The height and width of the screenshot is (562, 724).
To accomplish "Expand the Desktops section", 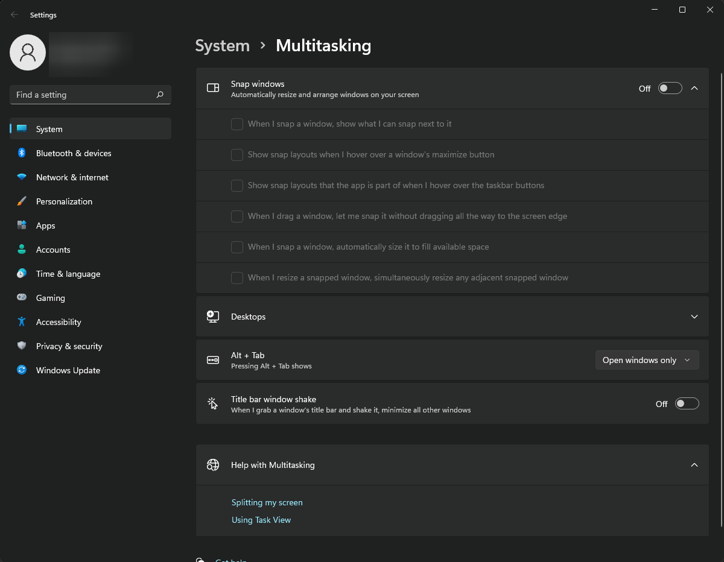I will [694, 317].
